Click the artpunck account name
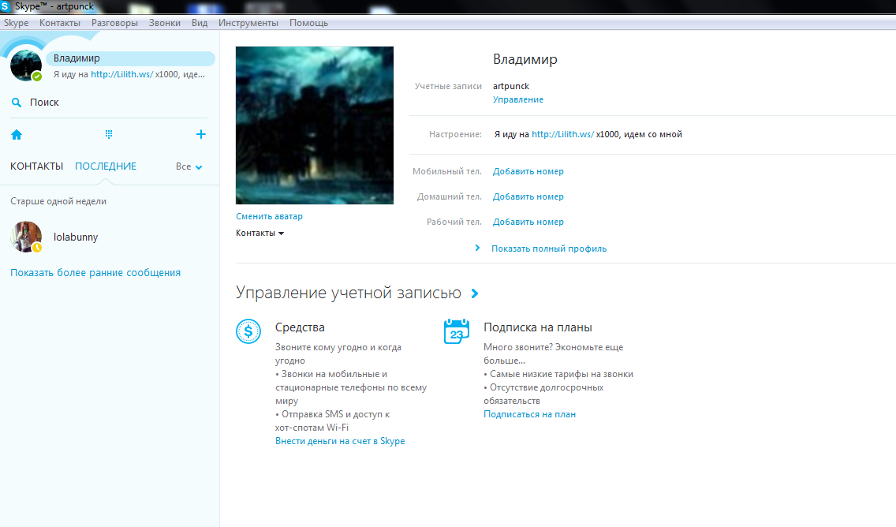 point(511,86)
